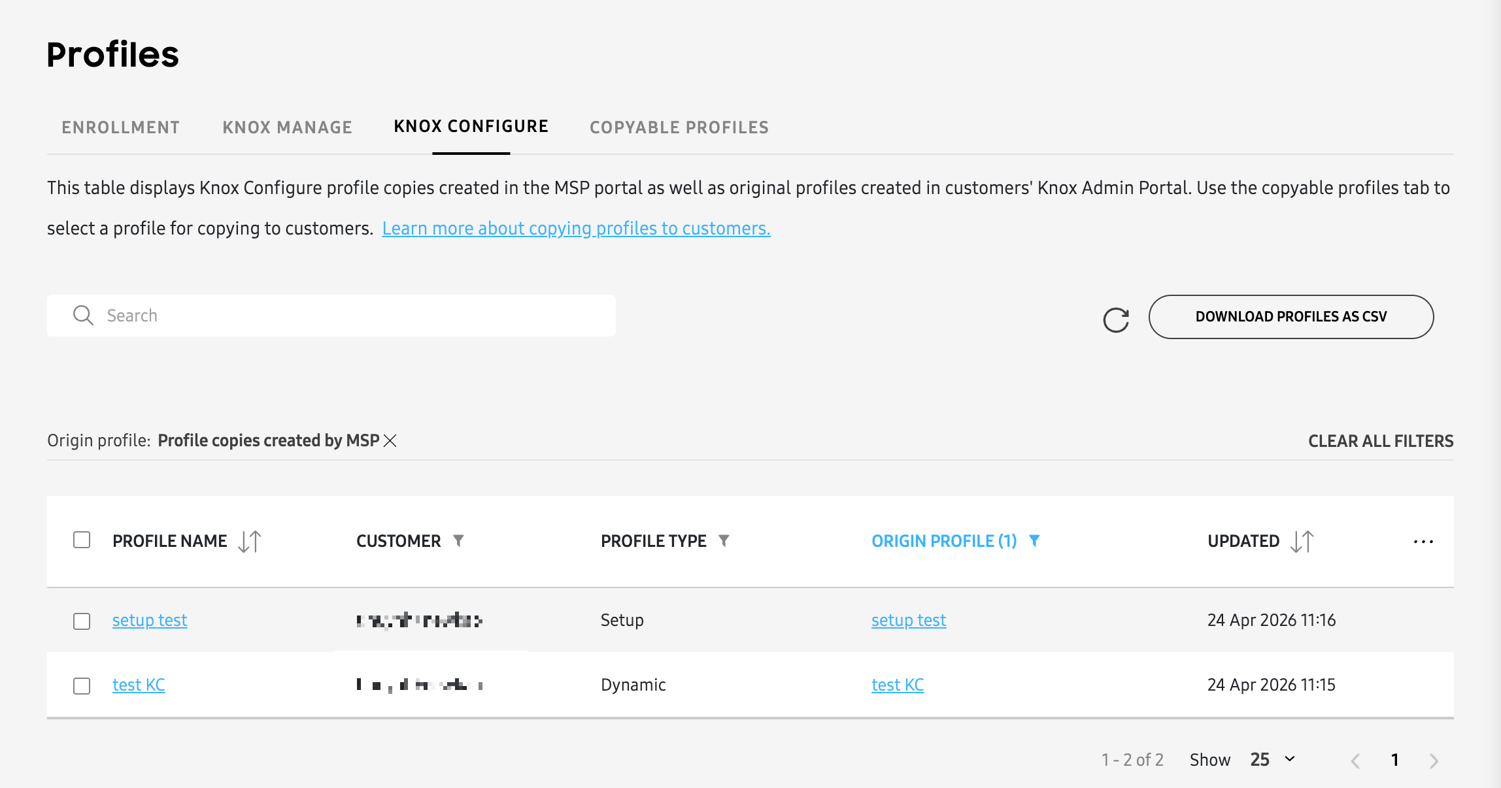
Task: Click the search magnifier icon
Action: [83, 316]
